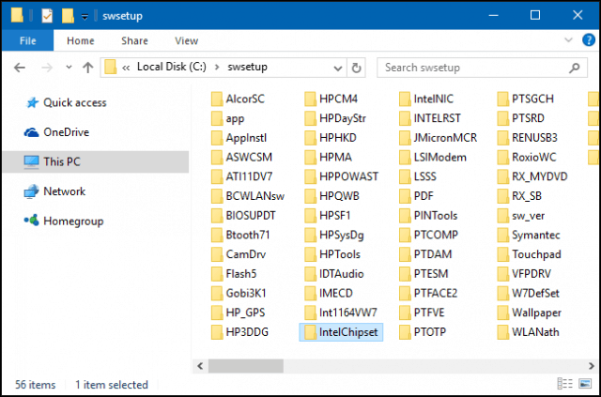This screenshot has width=601, height=397.
Task: Select the Btooth71 folder
Action: [x=240, y=235]
